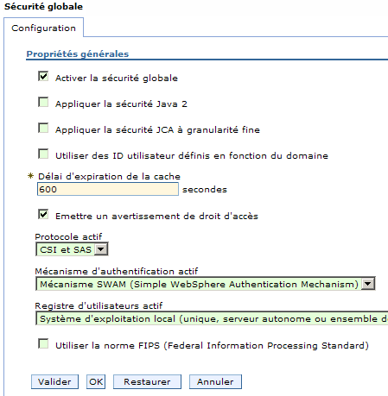Click the Restaurer button
The image size is (388, 396).
coord(147,382)
